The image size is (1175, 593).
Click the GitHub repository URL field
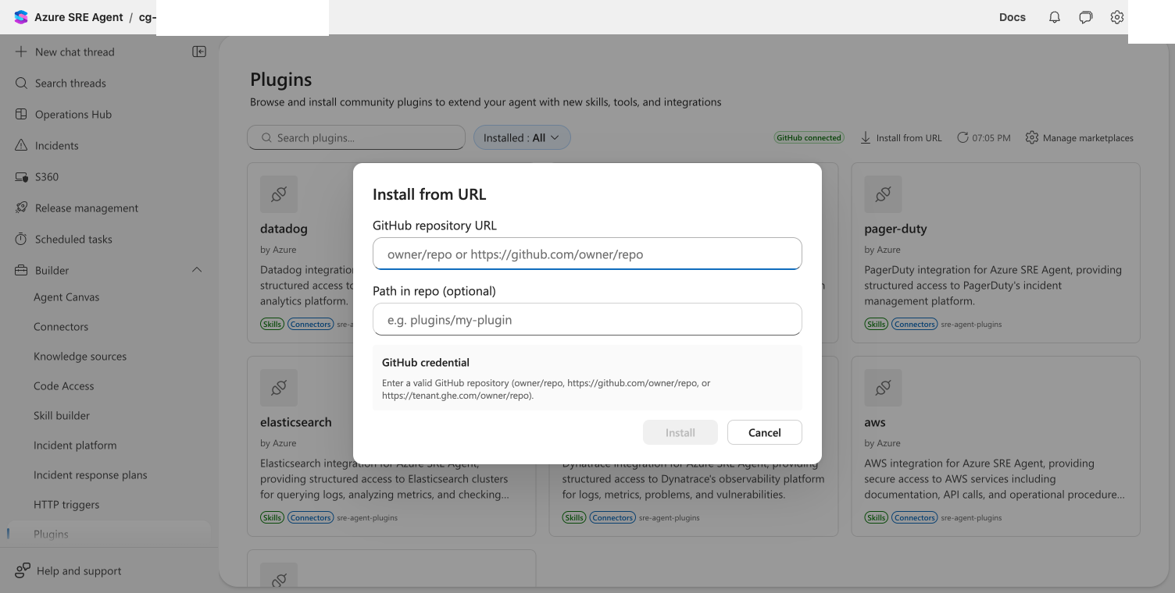click(587, 254)
